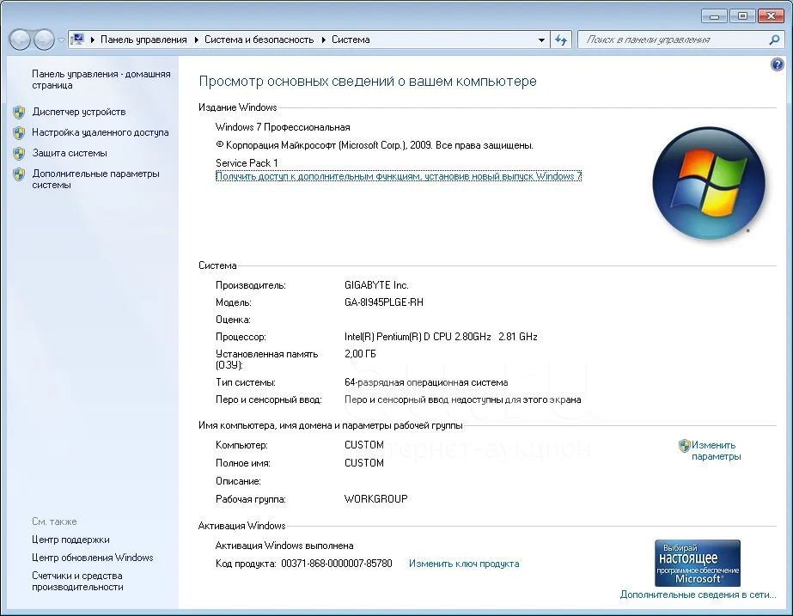Click the Активация Windows выполнена text
This screenshot has width=793, height=616.
click(x=284, y=546)
